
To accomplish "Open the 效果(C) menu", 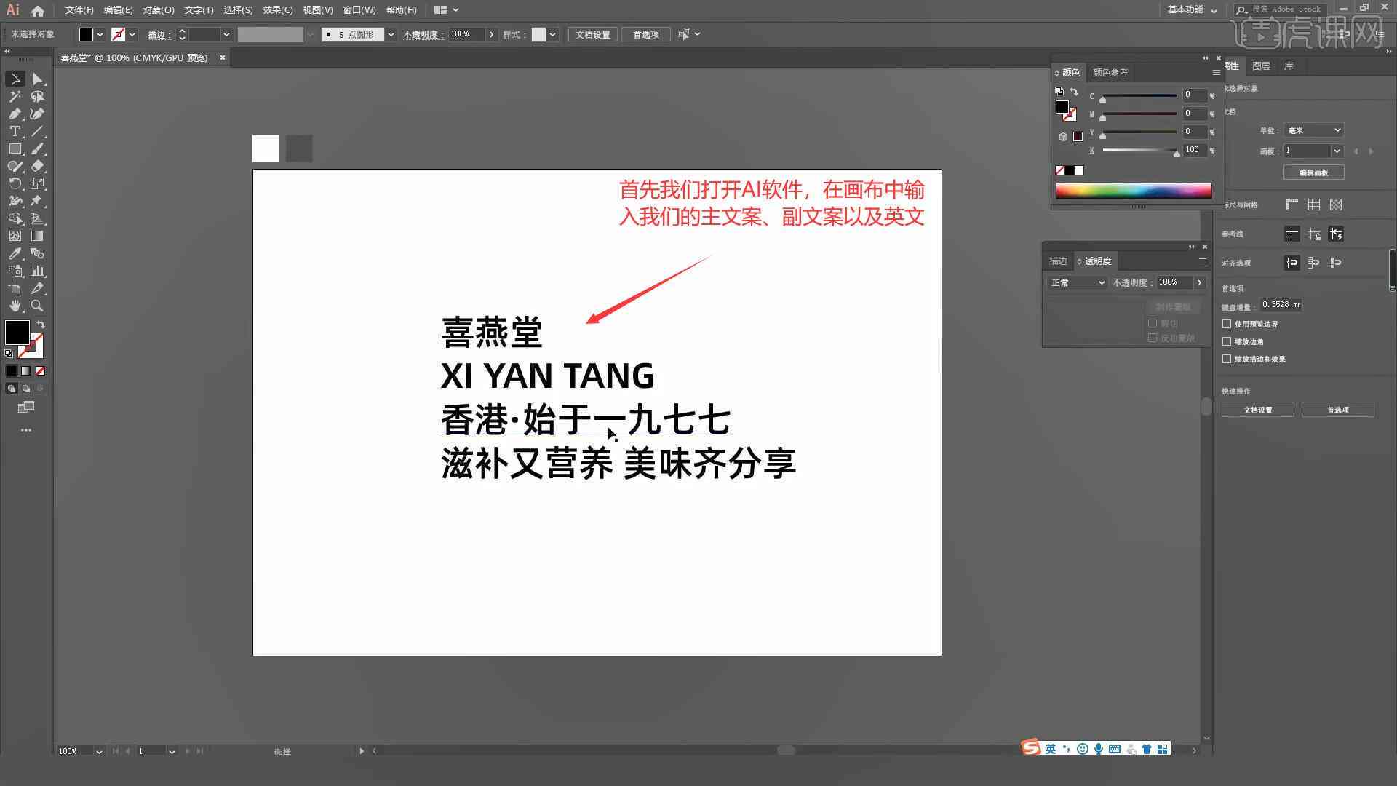I will coord(274,9).
